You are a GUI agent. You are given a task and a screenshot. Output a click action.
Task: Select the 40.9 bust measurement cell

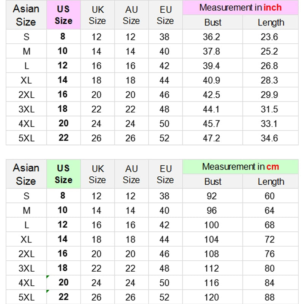212,80
